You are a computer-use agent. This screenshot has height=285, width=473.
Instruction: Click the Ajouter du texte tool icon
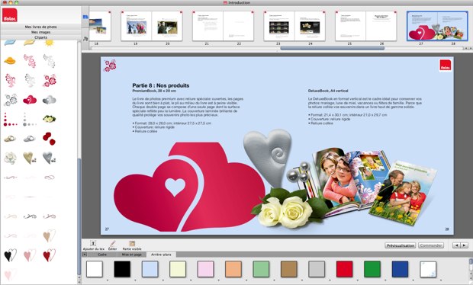[93, 243]
